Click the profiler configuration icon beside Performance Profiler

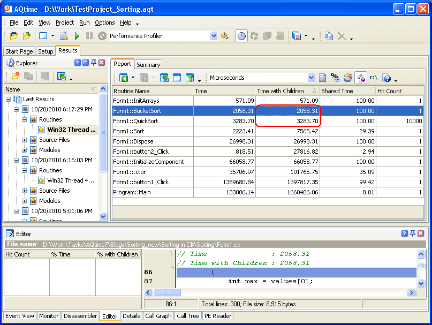coord(225,36)
